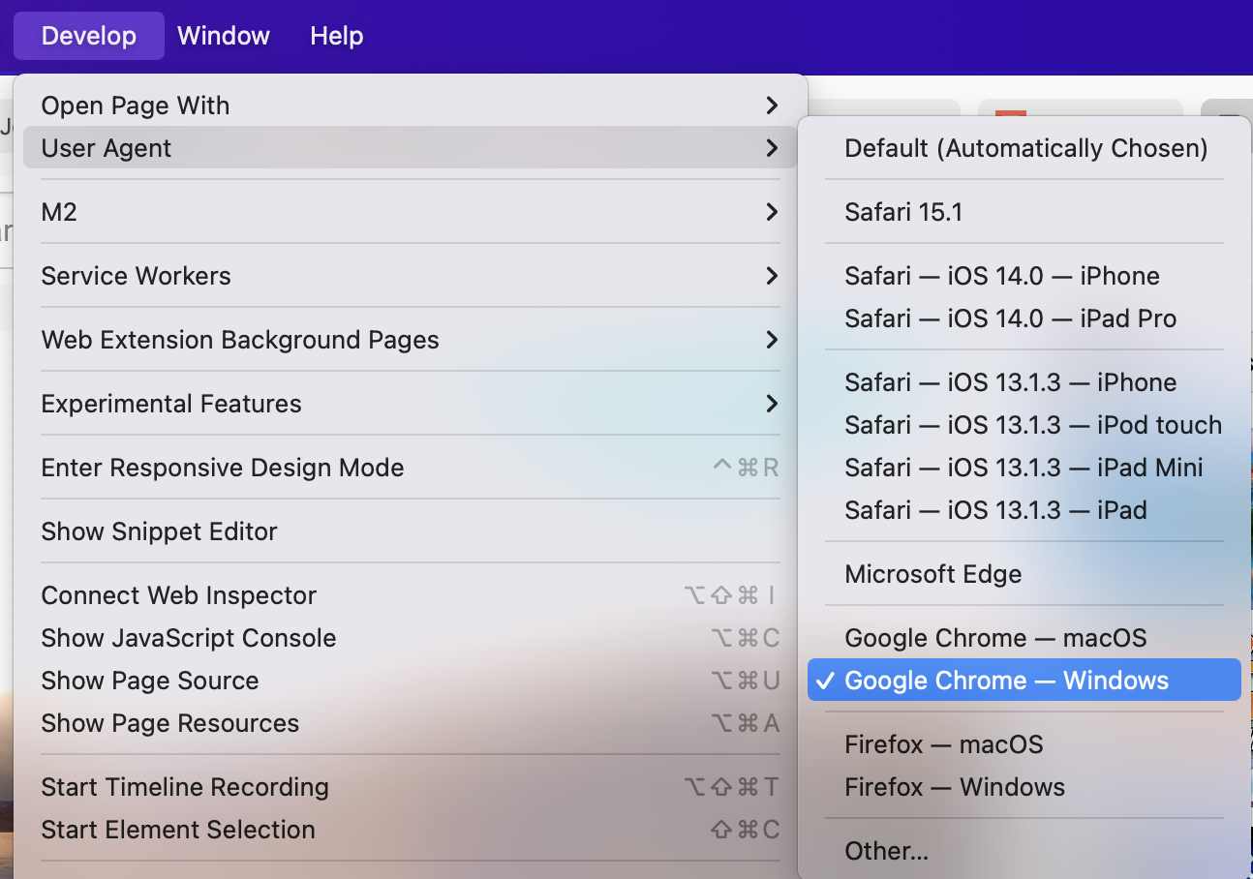Choose Firefox — macOS user agent
The height and width of the screenshot is (879, 1253).
click(x=943, y=744)
